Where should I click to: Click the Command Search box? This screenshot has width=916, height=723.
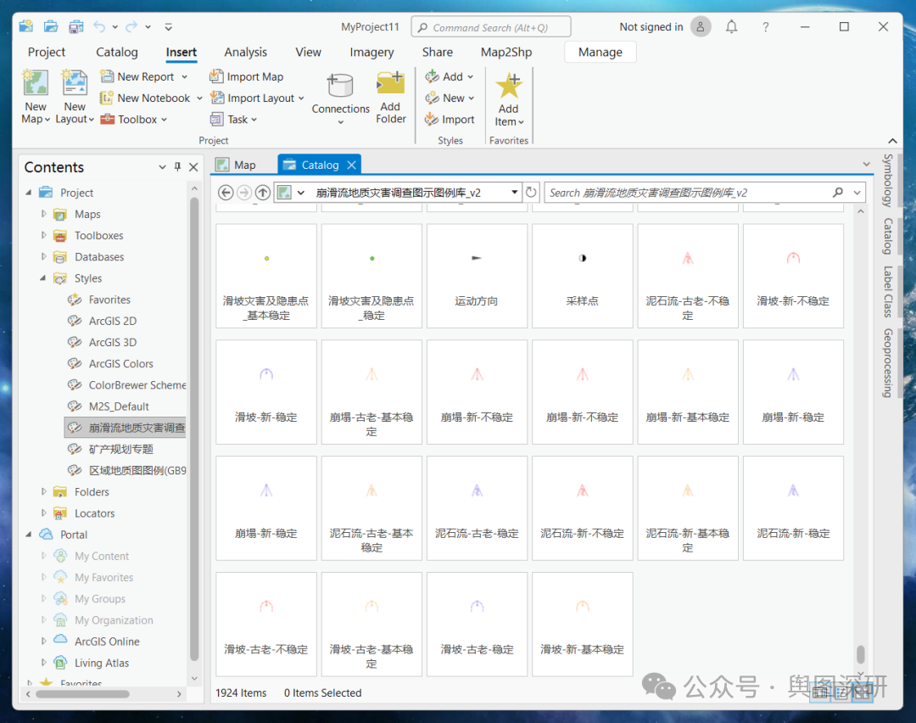click(x=491, y=27)
